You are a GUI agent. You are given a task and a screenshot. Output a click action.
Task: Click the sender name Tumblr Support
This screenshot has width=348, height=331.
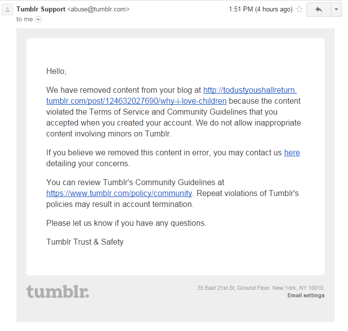coord(41,9)
